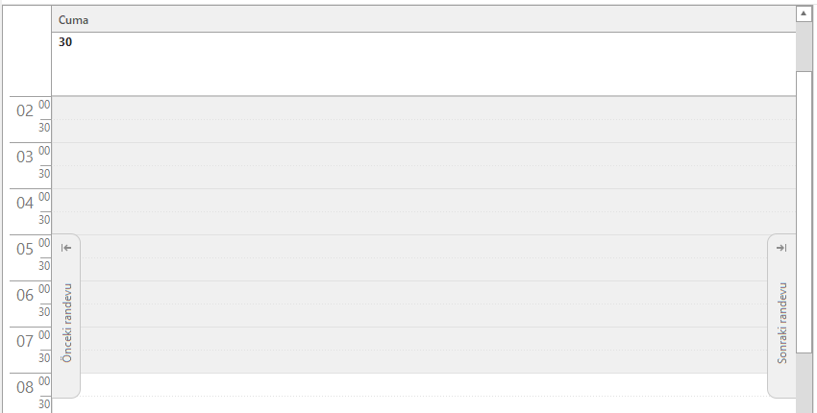Screen dimensions: 817x413
Task: Go to previous appointment via Önceki randevu
Action: coord(66,316)
